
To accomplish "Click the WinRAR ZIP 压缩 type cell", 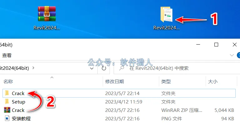I will coord(182,110).
